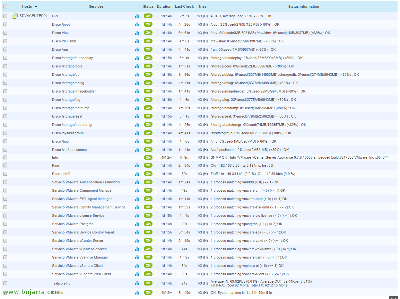Open the graph icon for Disco /storage/core
This screenshot has width=400, height=299.
coord(137,66)
